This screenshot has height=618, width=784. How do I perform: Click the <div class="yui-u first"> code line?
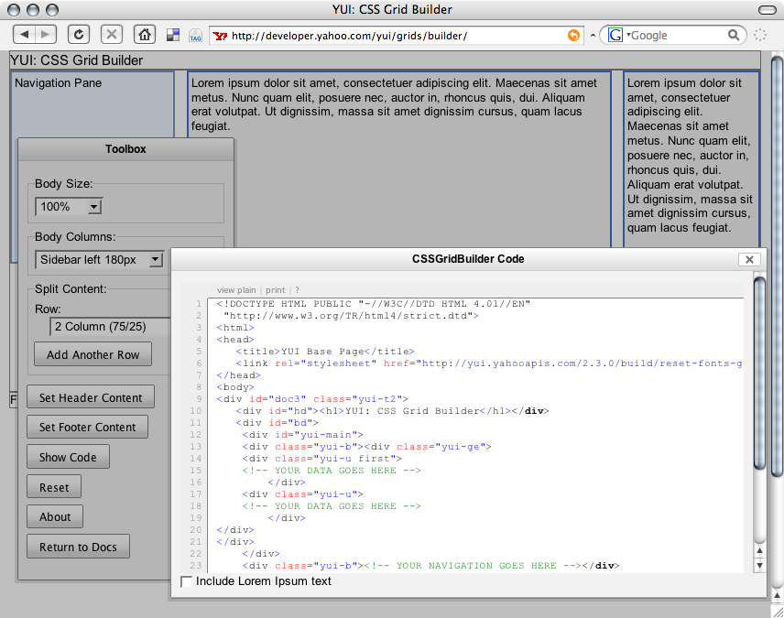click(321, 459)
